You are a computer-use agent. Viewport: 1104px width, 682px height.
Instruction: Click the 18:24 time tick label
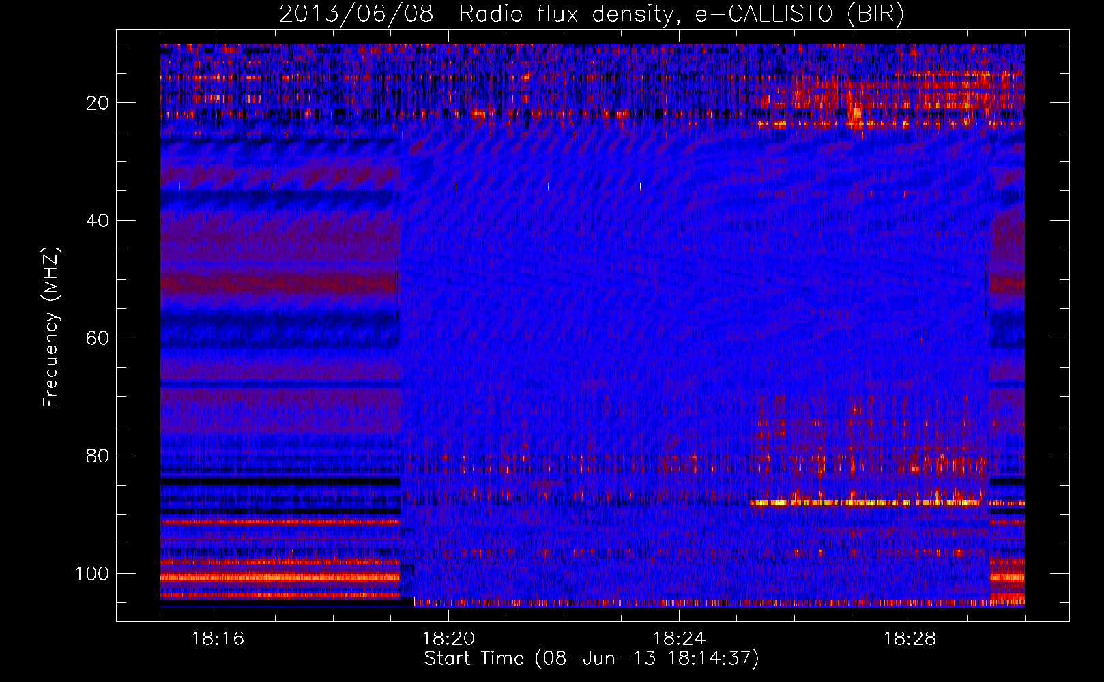click(679, 639)
